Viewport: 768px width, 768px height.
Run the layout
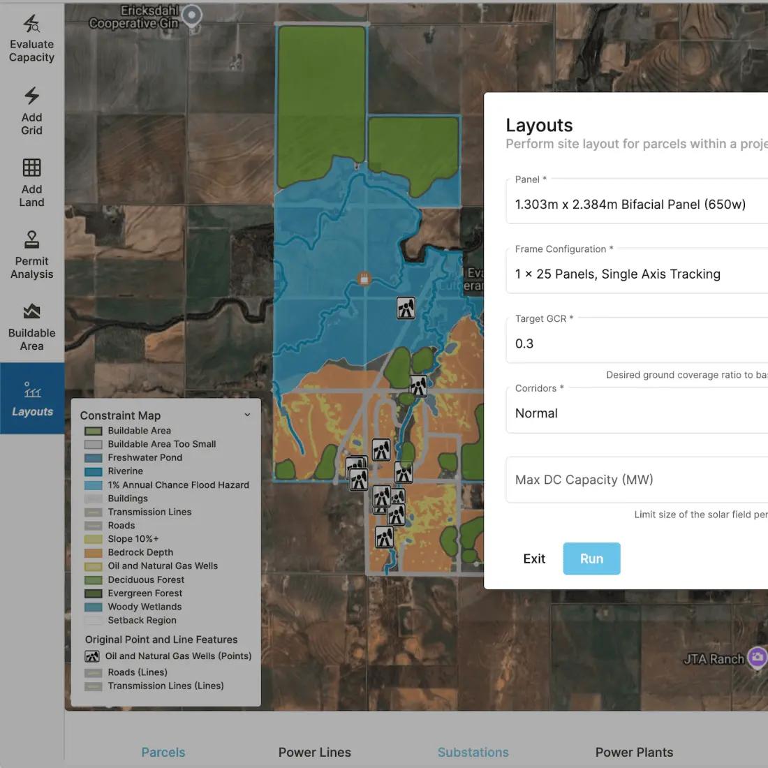[591, 559]
